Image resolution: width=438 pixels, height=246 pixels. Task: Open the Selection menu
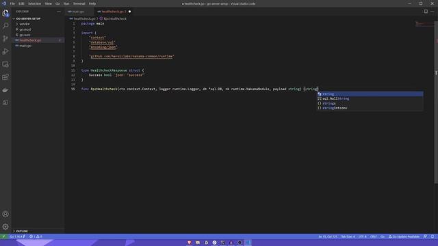tap(34, 3)
